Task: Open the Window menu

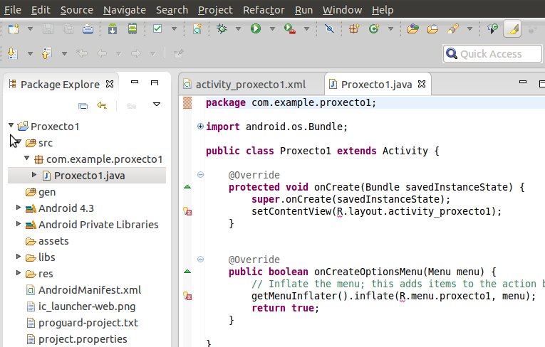Action: pyautogui.click(x=342, y=10)
